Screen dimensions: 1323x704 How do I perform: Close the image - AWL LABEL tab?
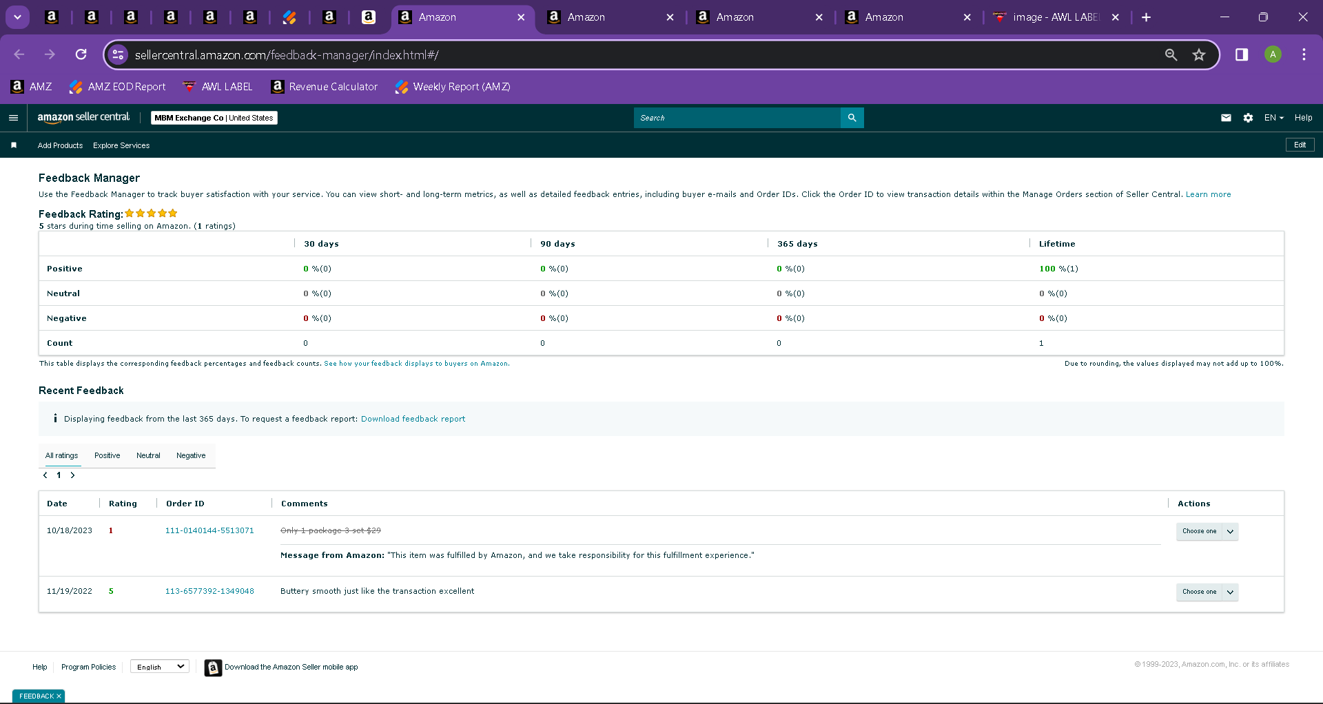coord(1116,17)
